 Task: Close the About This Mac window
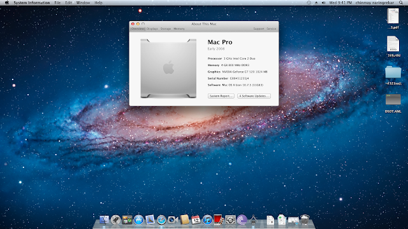pos(133,24)
